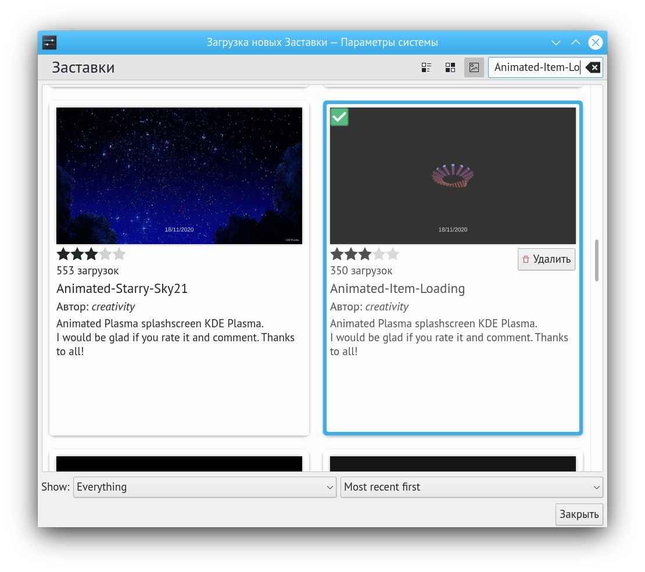Minimize the window with the down chevron
The width and height of the screenshot is (645, 572).
pos(556,42)
